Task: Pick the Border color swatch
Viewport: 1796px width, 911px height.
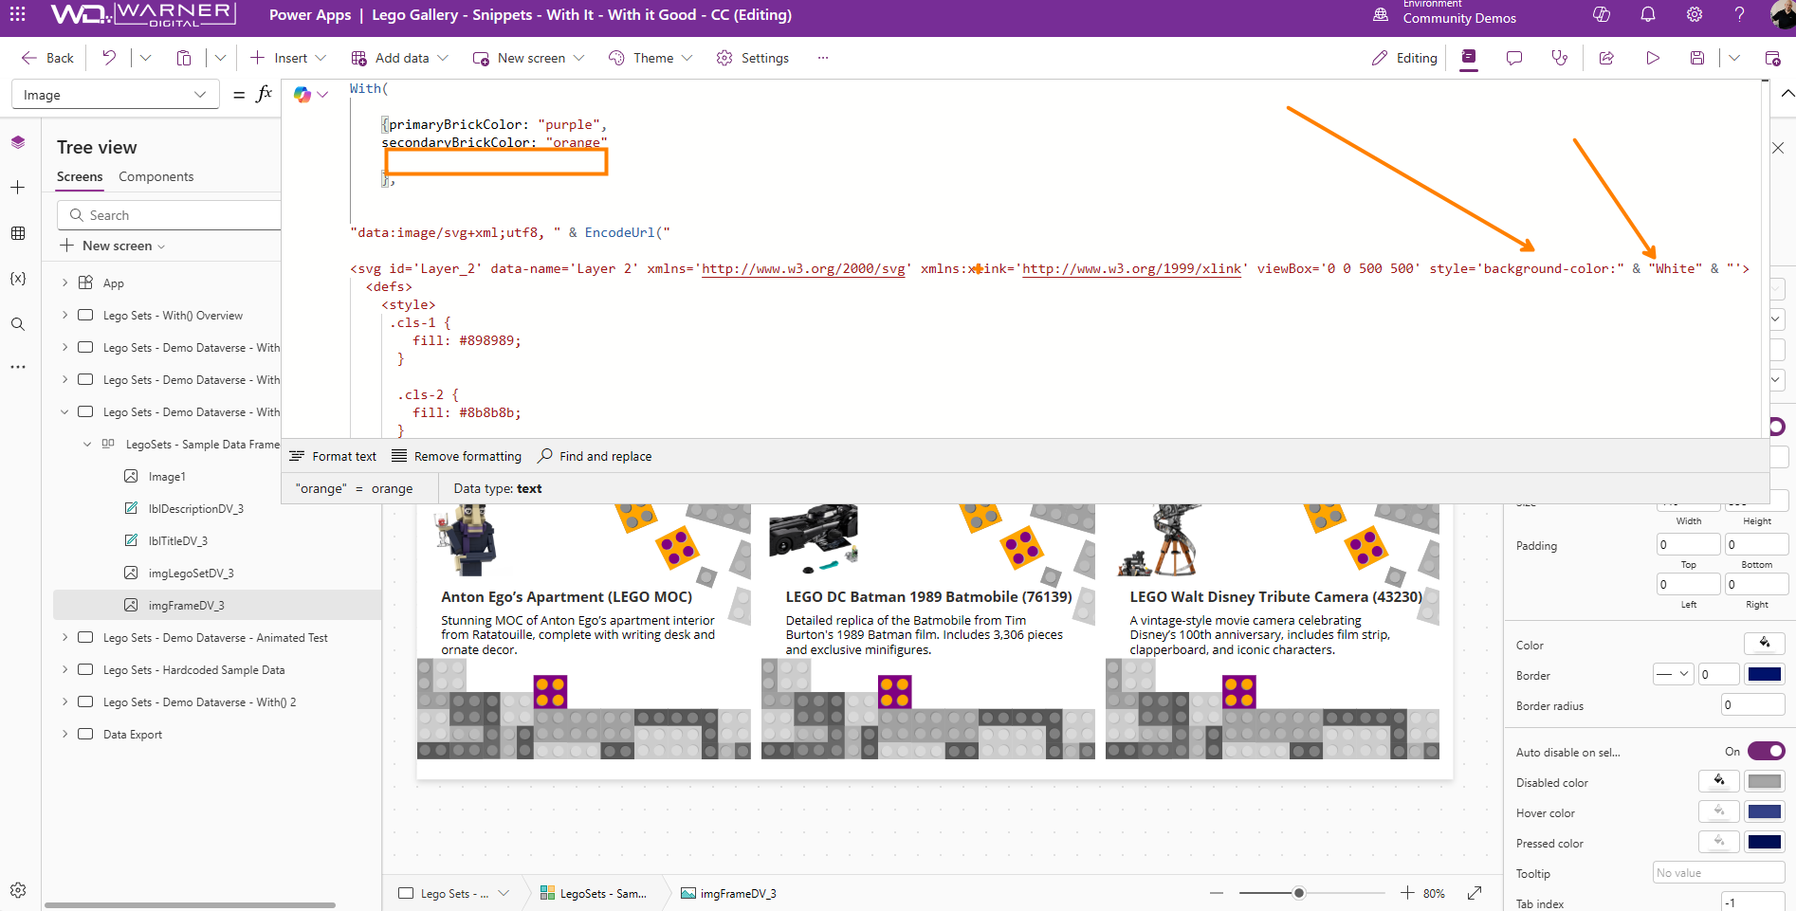Action: (1765, 674)
